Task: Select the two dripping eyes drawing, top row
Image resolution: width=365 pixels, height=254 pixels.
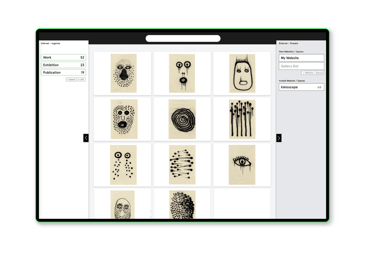Action: (x=182, y=73)
